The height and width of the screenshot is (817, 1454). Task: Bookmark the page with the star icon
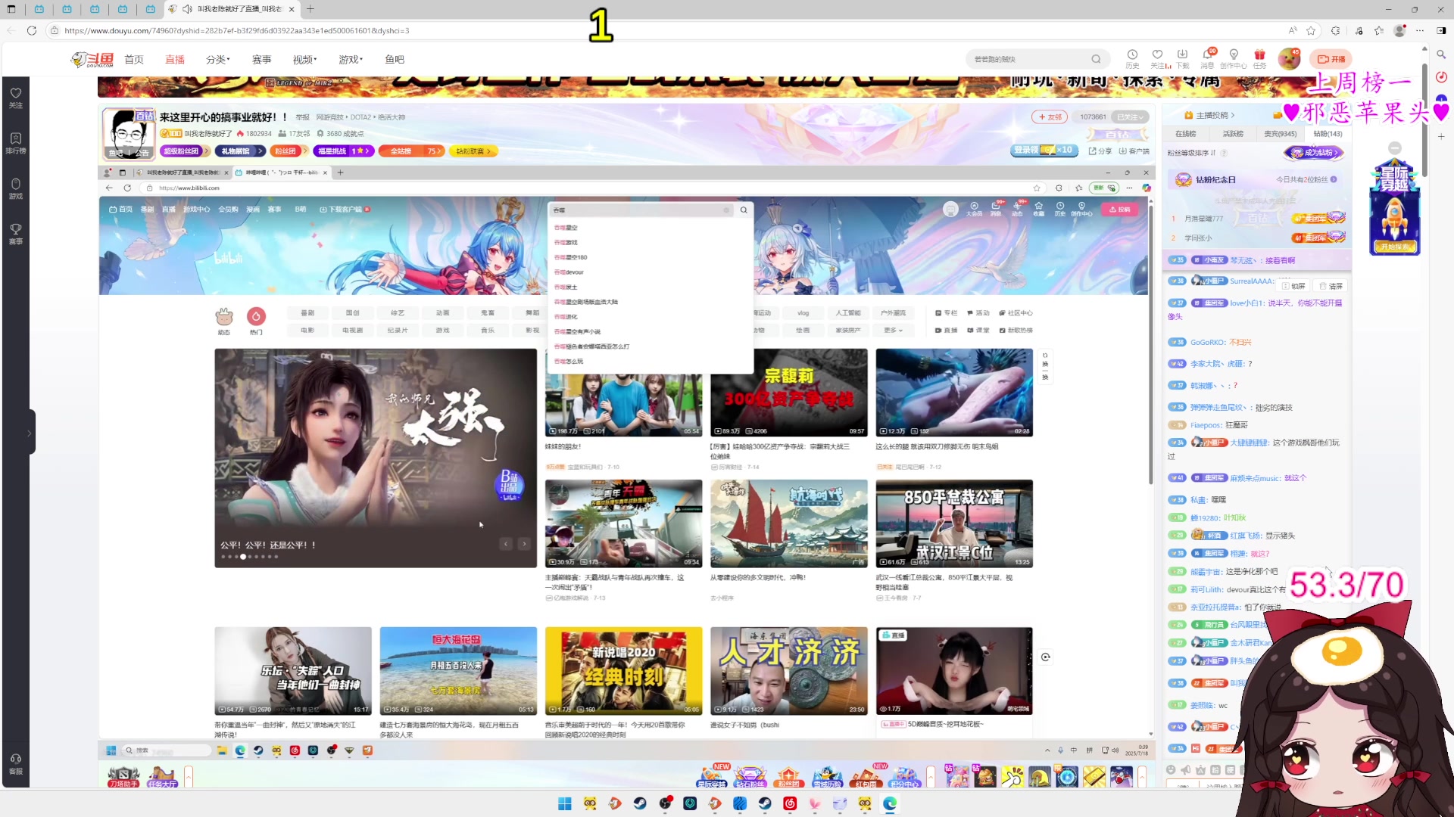[1311, 30]
